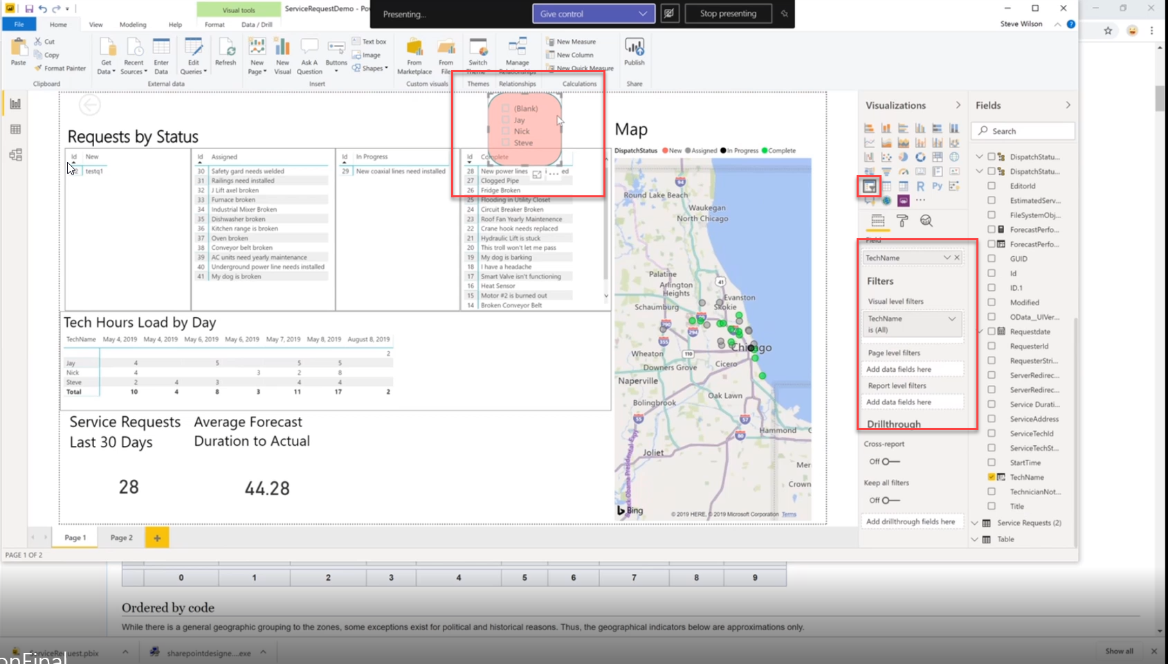Switch to Page 2 tab
Image resolution: width=1168 pixels, height=664 pixels.
point(122,537)
